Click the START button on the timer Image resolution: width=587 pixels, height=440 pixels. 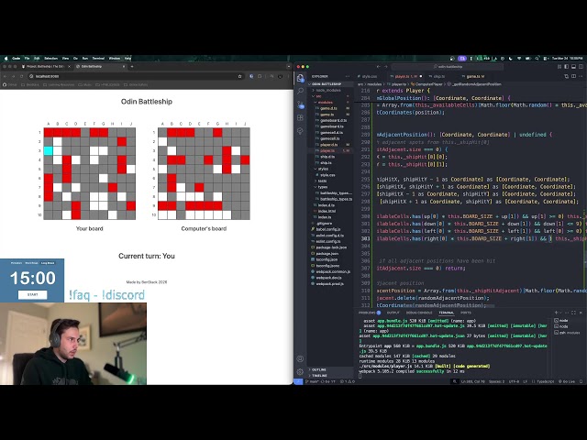coord(33,295)
